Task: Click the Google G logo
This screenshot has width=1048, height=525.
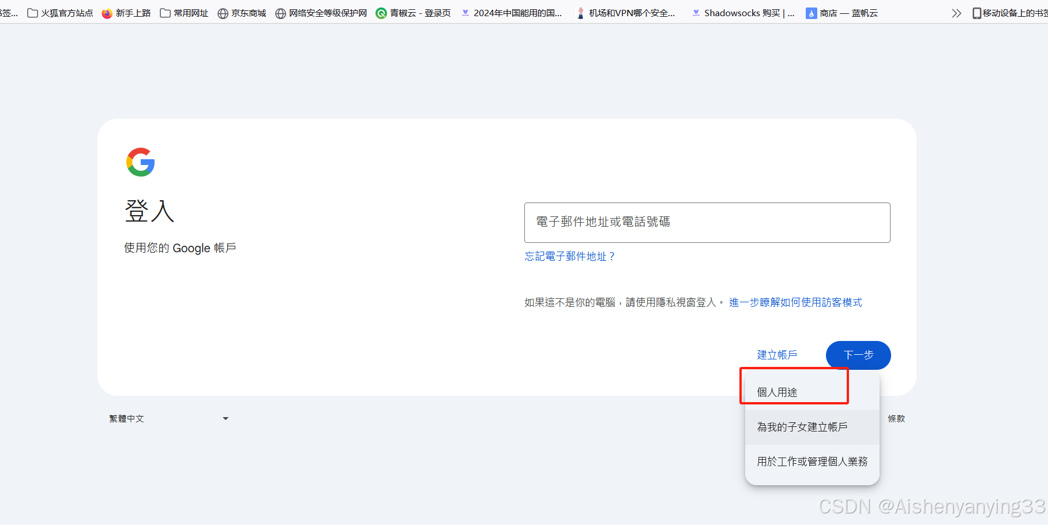Action: tap(141, 162)
